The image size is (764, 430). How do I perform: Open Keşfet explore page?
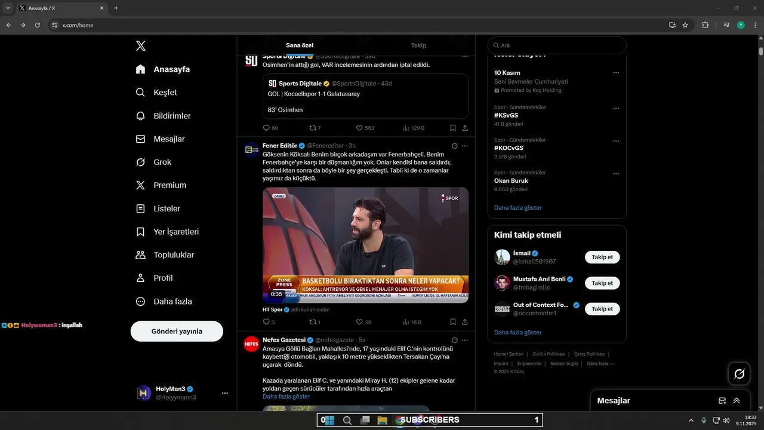(156, 93)
